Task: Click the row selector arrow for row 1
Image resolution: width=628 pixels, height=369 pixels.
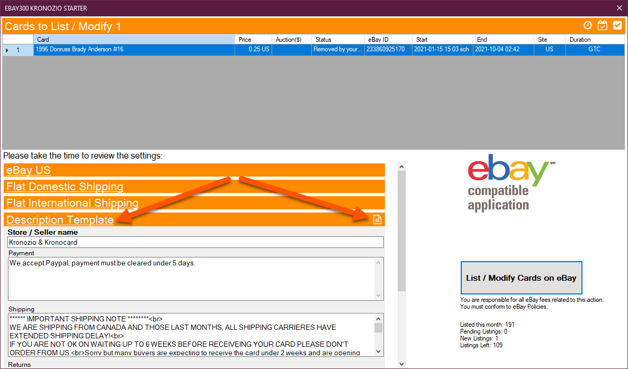Action: pyautogui.click(x=7, y=50)
